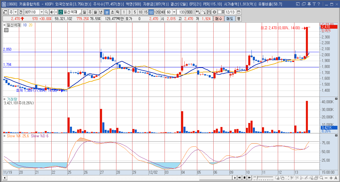Select the 10 minute interval button
The width and height of the screenshot is (340, 182).
pos(140,12)
